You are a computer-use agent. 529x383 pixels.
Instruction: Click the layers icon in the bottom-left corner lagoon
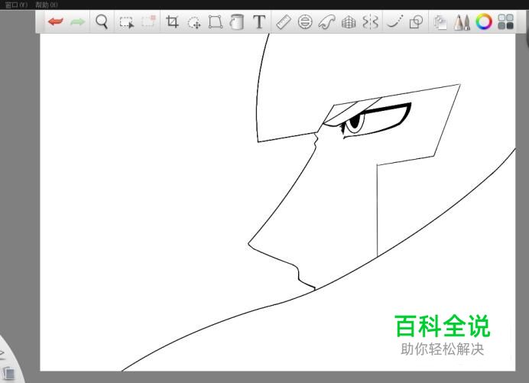(8, 373)
